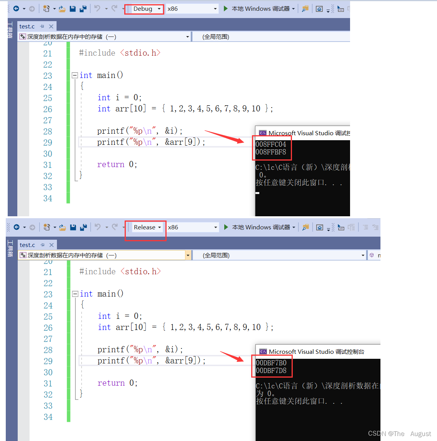Close the test.c tab in lower window
This screenshot has height=441, width=437.
(51, 245)
